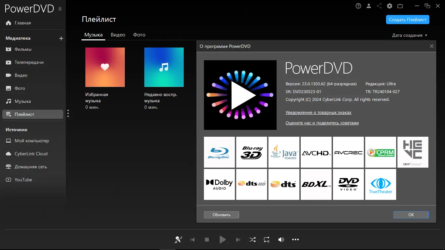Viewport: 445px width, 250px height.
Task: Switch to TV mode icon in top bar
Action: tap(400, 6)
